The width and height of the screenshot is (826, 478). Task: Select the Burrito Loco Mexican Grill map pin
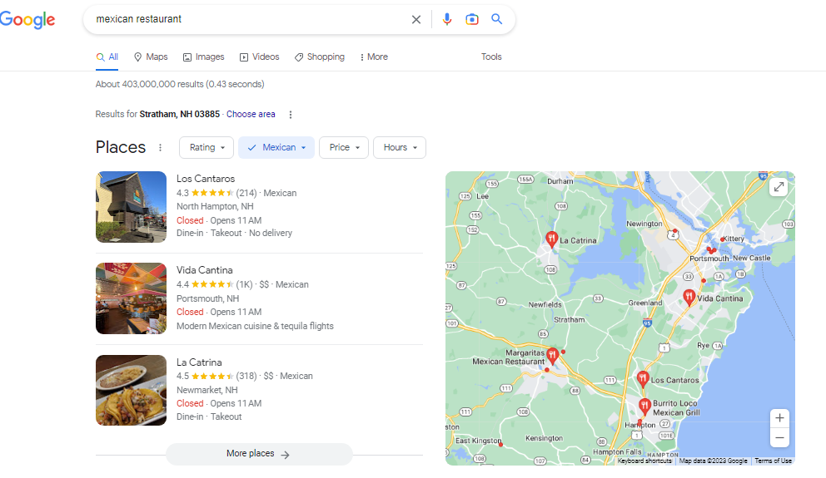[644, 407]
